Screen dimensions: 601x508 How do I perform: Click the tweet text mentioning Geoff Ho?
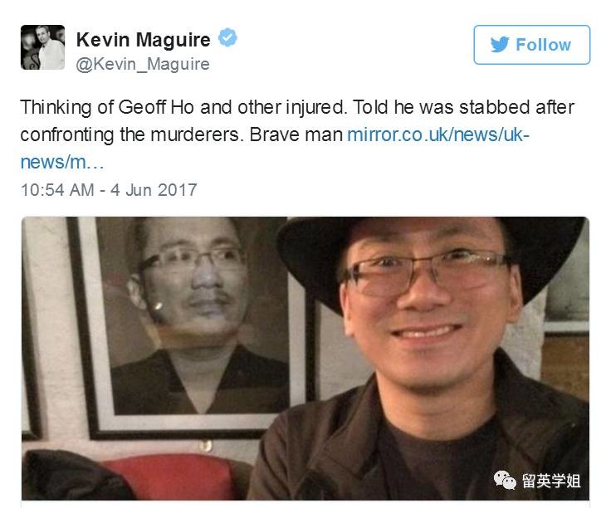click(297, 134)
